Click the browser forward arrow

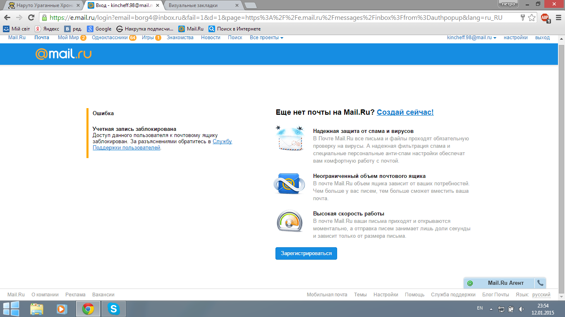pyautogui.click(x=19, y=18)
